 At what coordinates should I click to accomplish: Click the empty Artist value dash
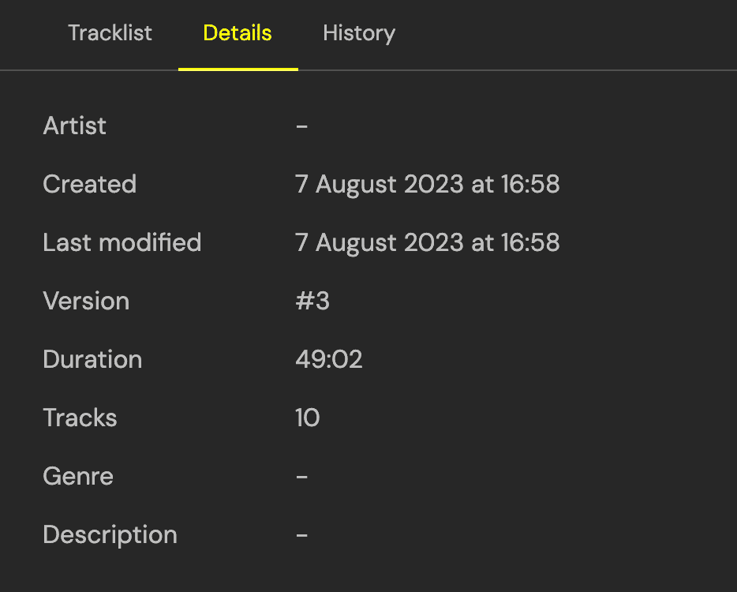pyautogui.click(x=301, y=126)
